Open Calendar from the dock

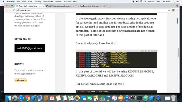point(52,98)
